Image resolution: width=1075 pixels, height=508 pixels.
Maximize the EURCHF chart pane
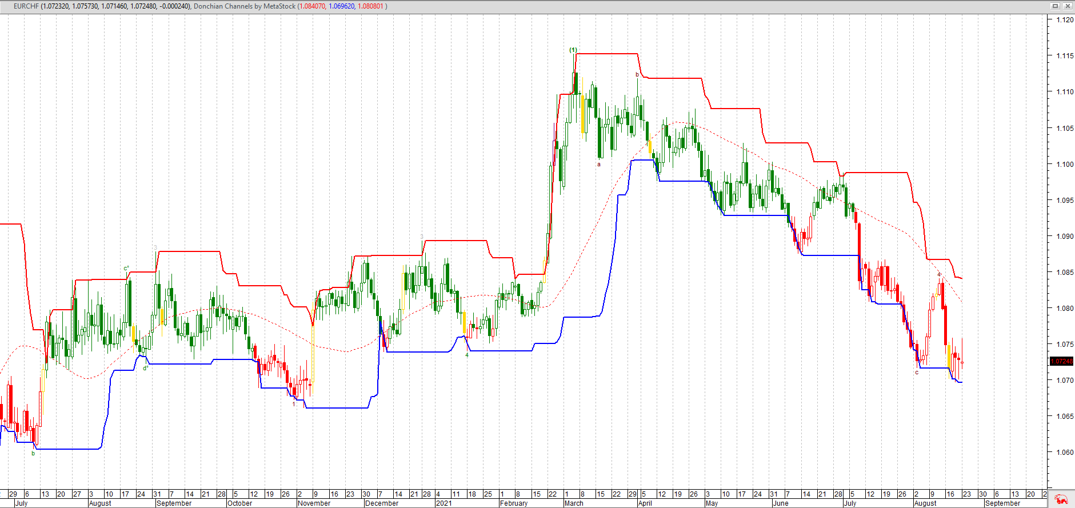(1055, 6)
